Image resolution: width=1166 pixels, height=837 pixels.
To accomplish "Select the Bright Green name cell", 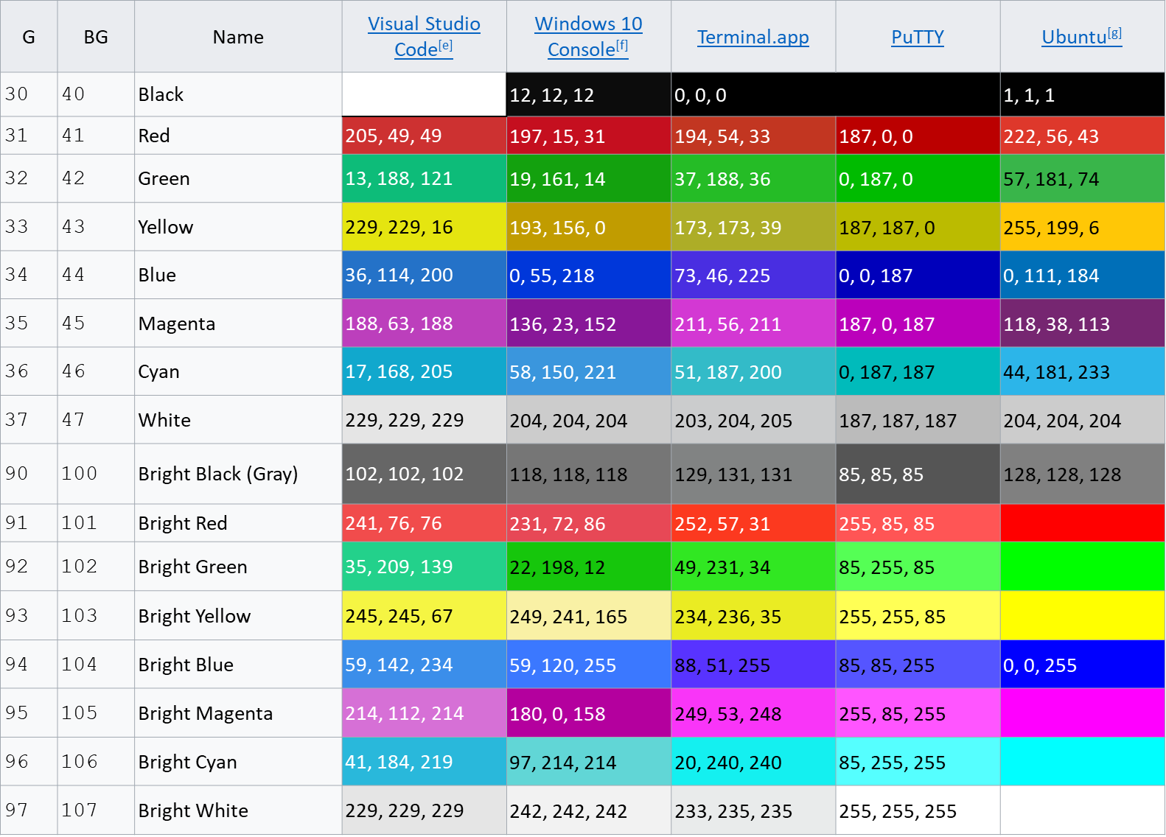I will point(238,567).
